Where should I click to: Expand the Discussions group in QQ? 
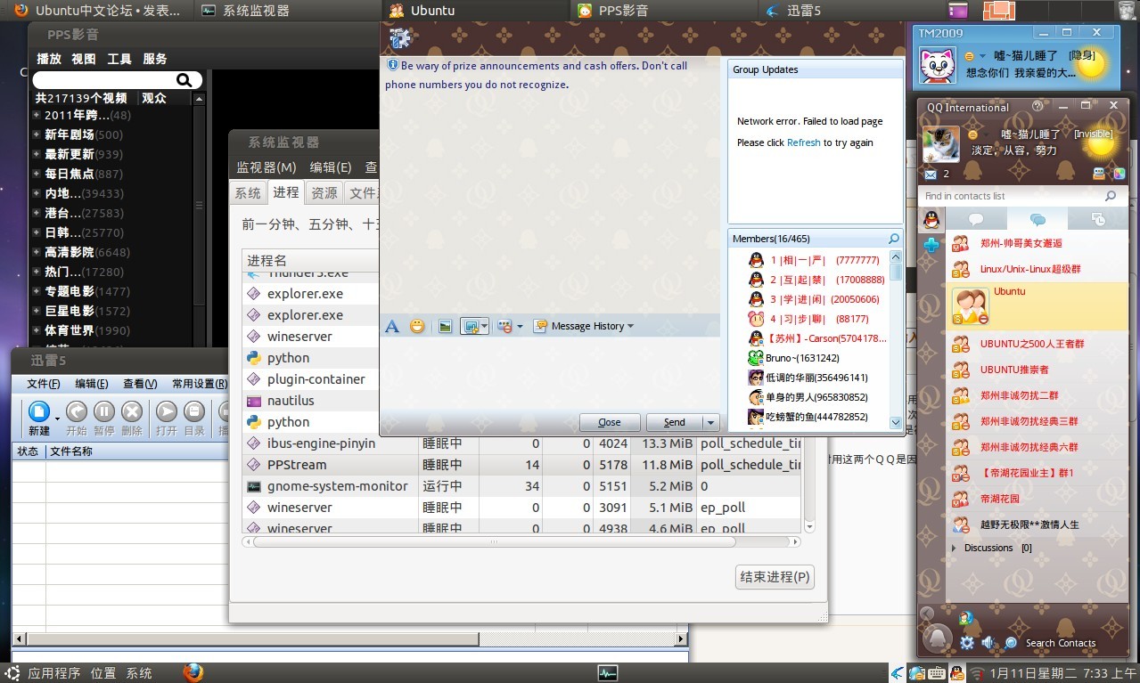[x=955, y=548]
